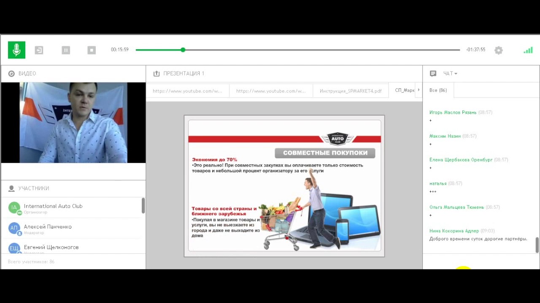The width and height of the screenshot is (540, 303).
Task: Click the chat scrollbar
Action: coord(537,245)
